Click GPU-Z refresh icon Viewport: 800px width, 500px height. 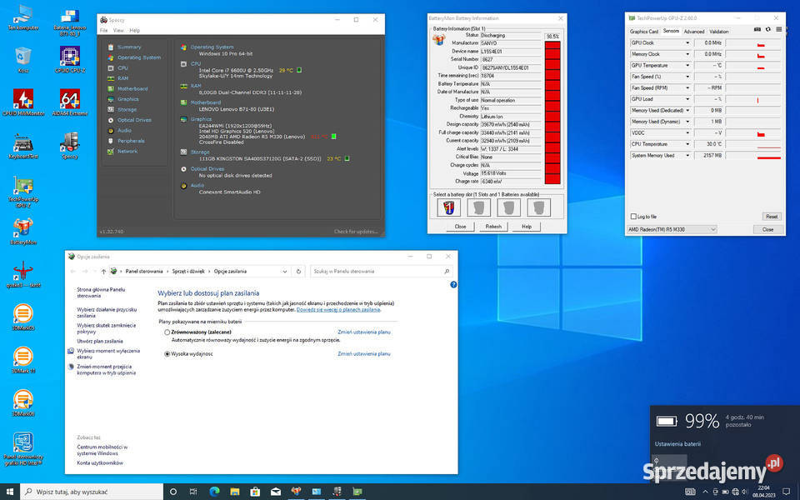[767, 30]
